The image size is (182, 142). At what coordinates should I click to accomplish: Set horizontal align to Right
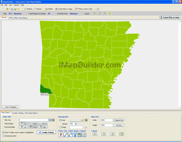click(x=43, y=127)
